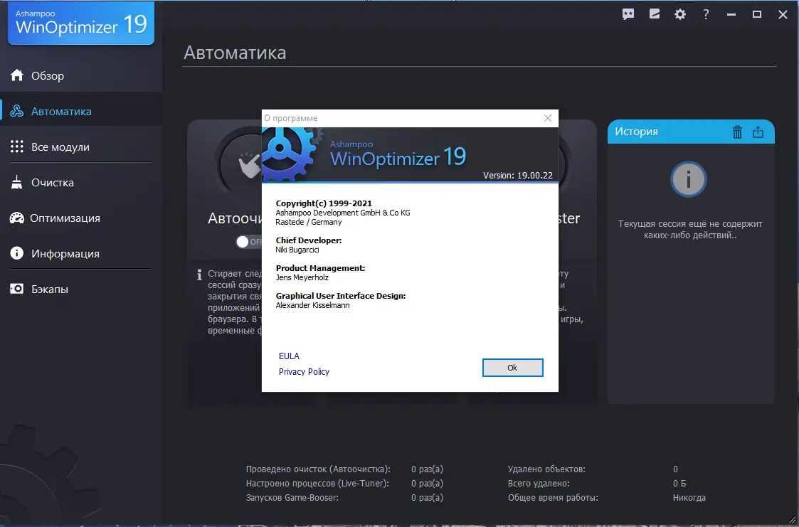Click Ashampoo Development GmbH & Co KG text
This screenshot has height=527, width=799.
click(x=343, y=213)
